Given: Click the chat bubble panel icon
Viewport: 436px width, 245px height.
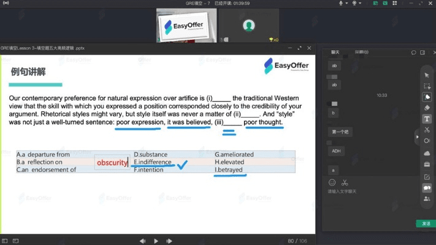Looking at the screenshot, I should coord(427,187).
